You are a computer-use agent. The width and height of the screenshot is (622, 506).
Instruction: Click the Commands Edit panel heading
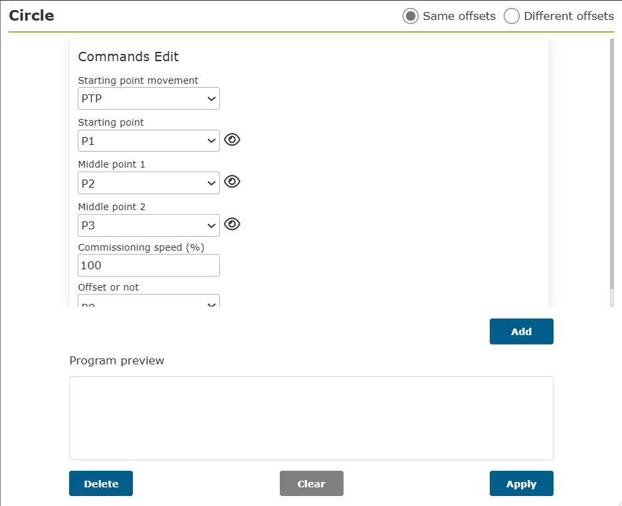[128, 57]
